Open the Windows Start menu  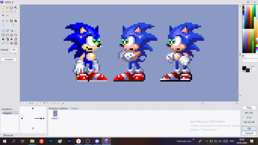coord(4,141)
